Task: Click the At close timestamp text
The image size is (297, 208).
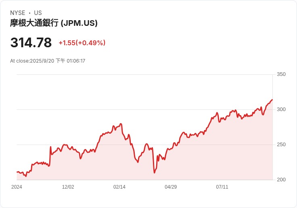Action: click(48, 61)
